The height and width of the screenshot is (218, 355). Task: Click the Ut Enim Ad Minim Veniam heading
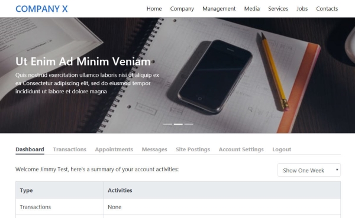83,61
